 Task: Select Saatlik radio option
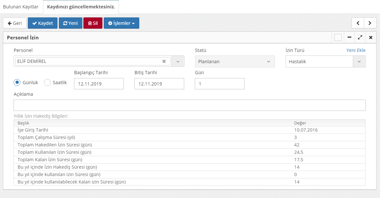48,83
